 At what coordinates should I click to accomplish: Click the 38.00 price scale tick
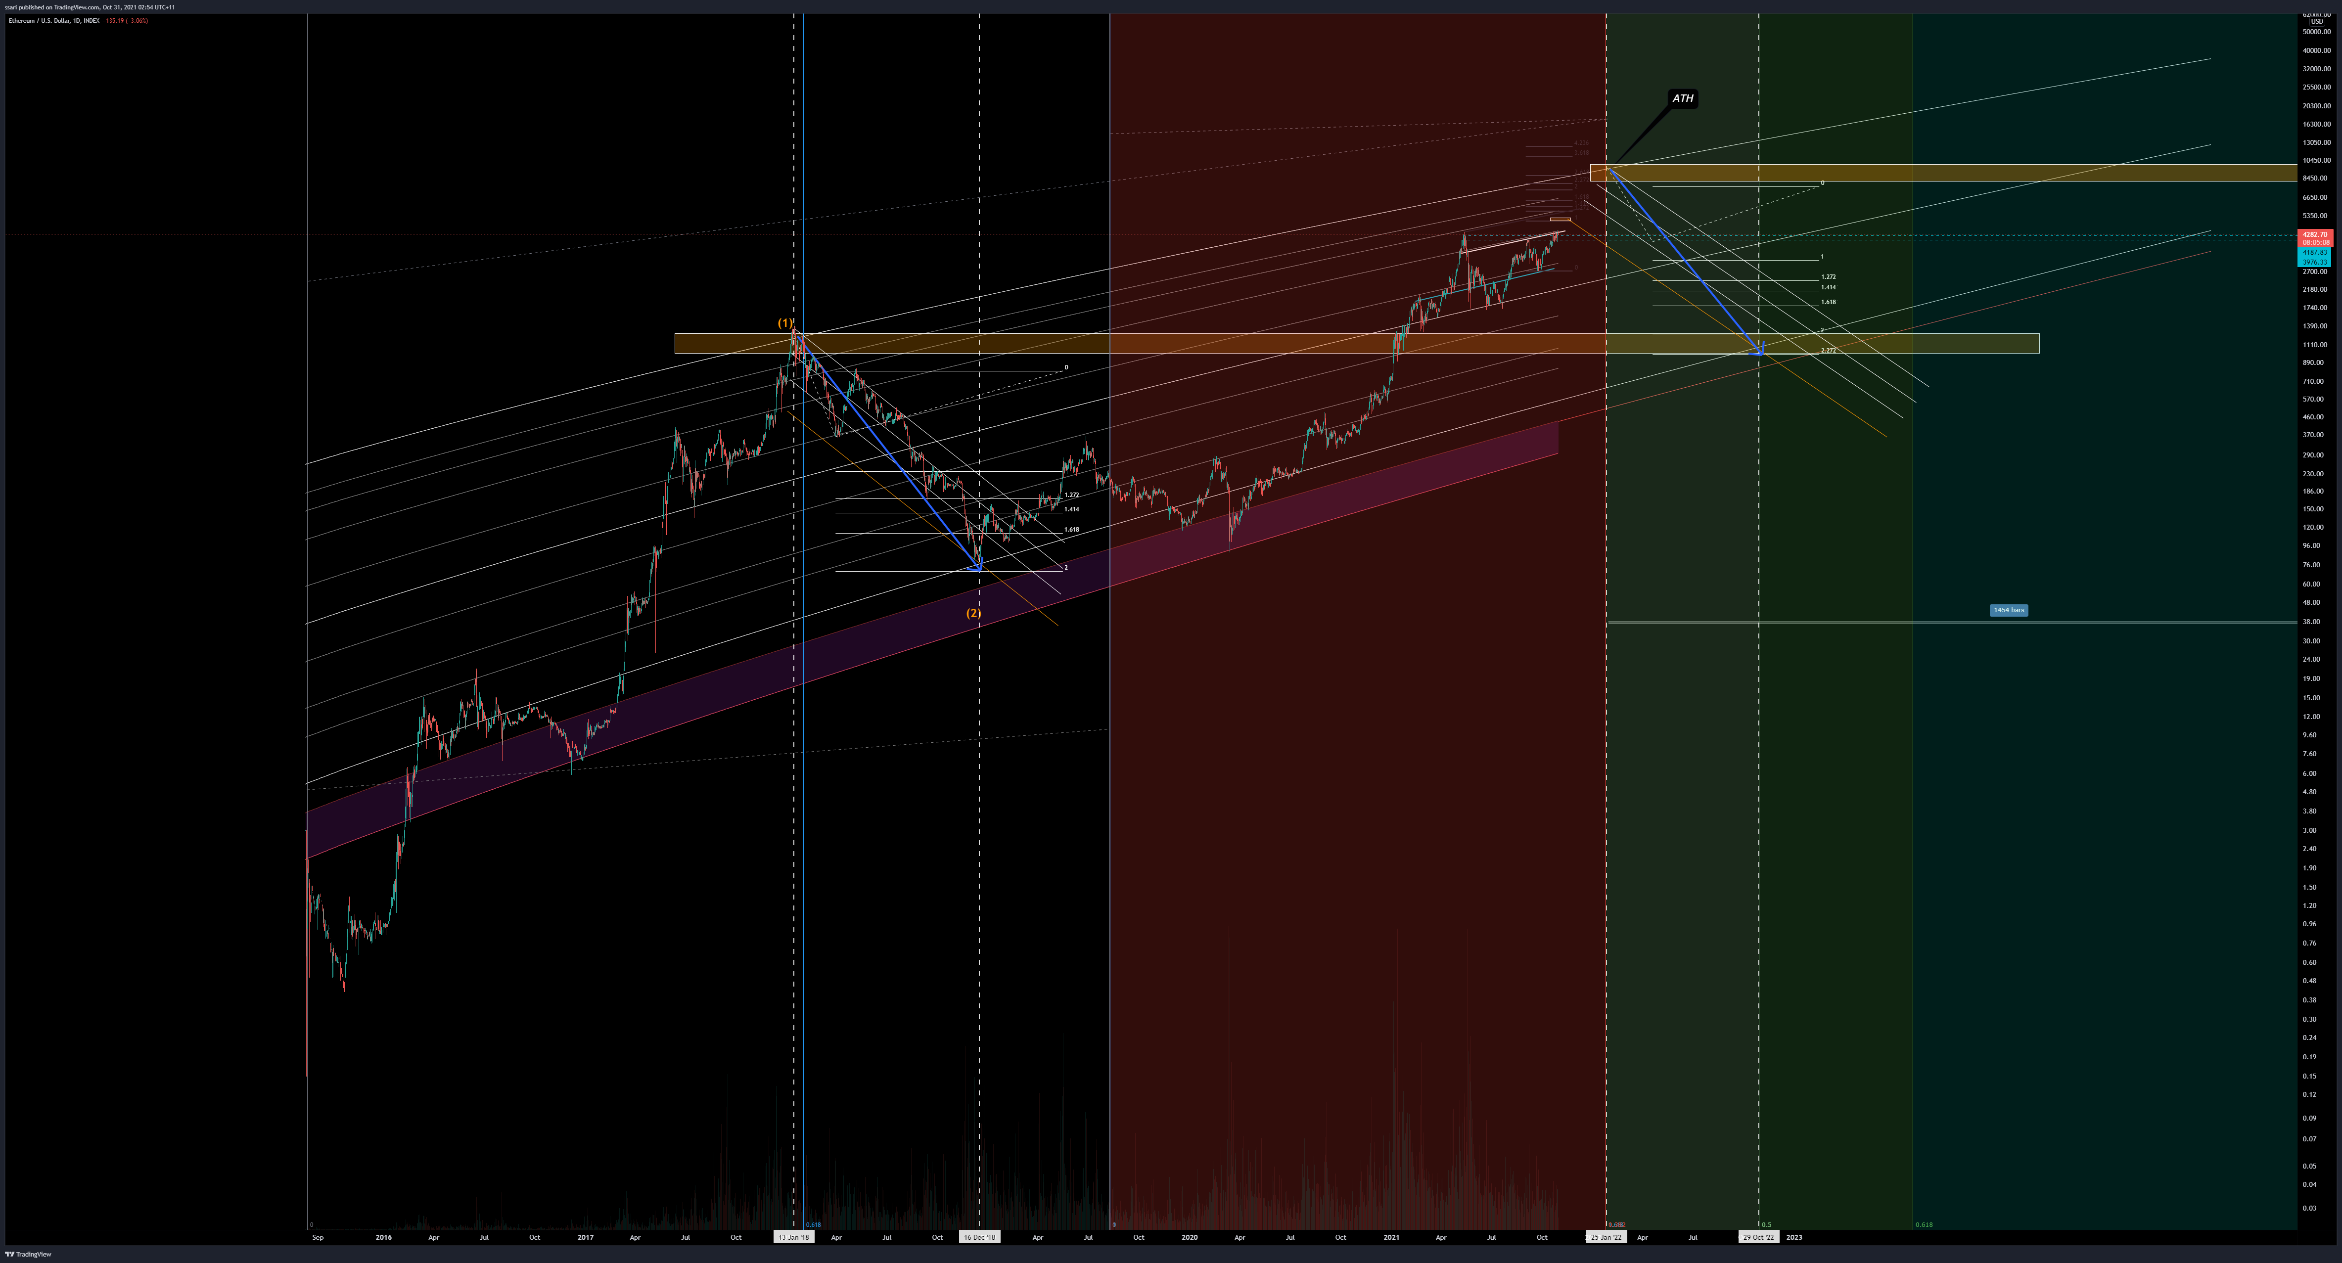pyautogui.click(x=2310, y=622)
